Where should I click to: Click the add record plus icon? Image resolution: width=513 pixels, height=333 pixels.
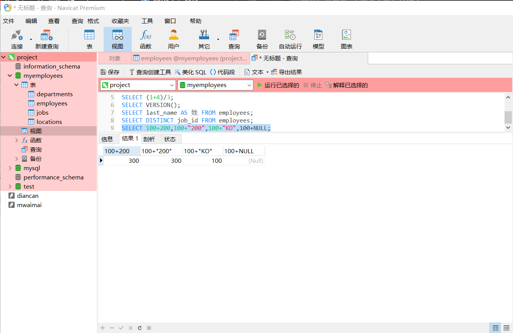(102, 328)
